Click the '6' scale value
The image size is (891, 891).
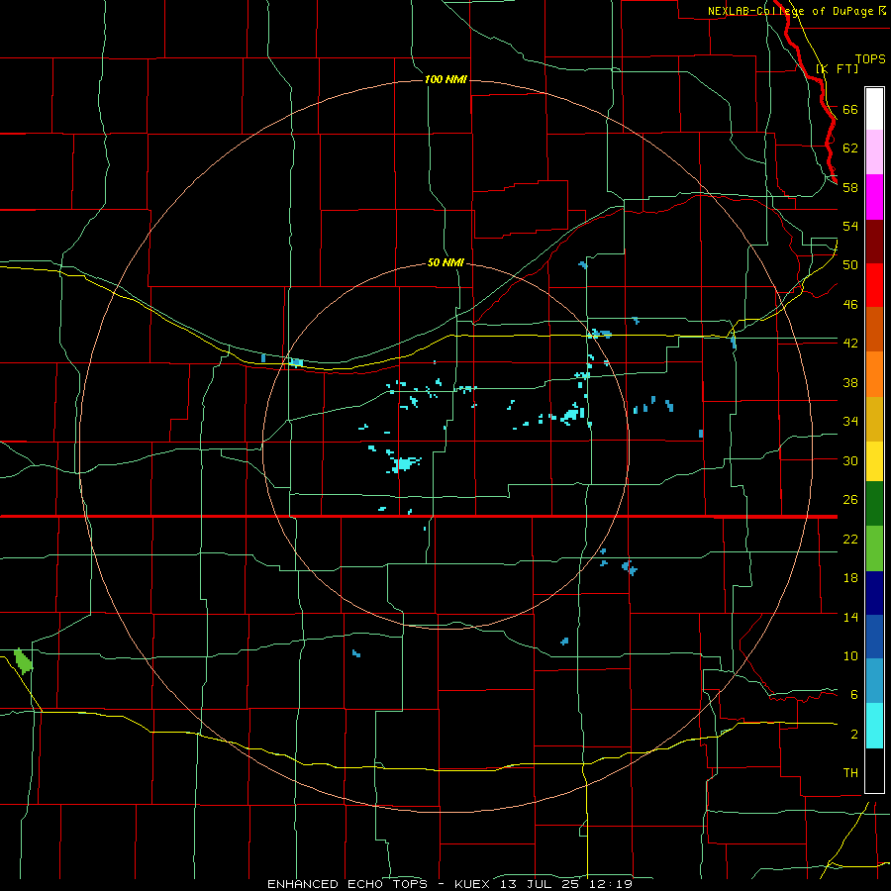coord(854,694)
